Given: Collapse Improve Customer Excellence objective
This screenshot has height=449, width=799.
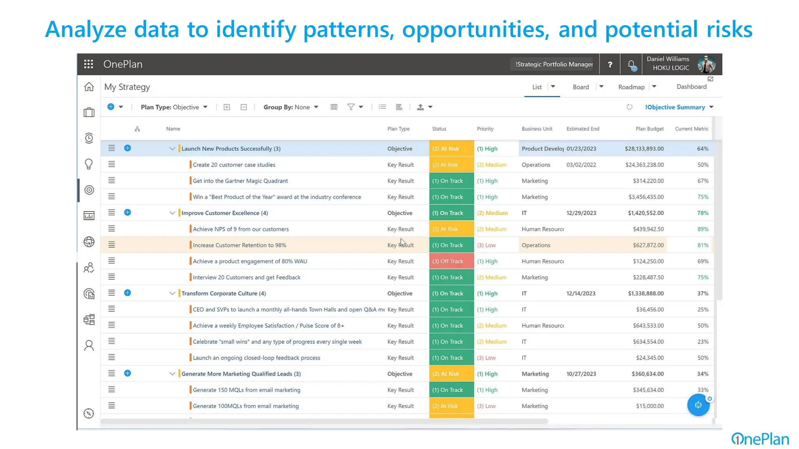Looking at the screenshot, I should [x=172, y=213].
